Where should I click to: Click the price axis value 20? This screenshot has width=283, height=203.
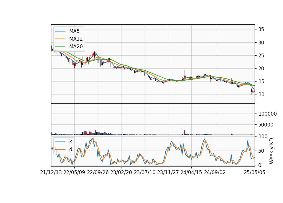[x=261, y=69]
